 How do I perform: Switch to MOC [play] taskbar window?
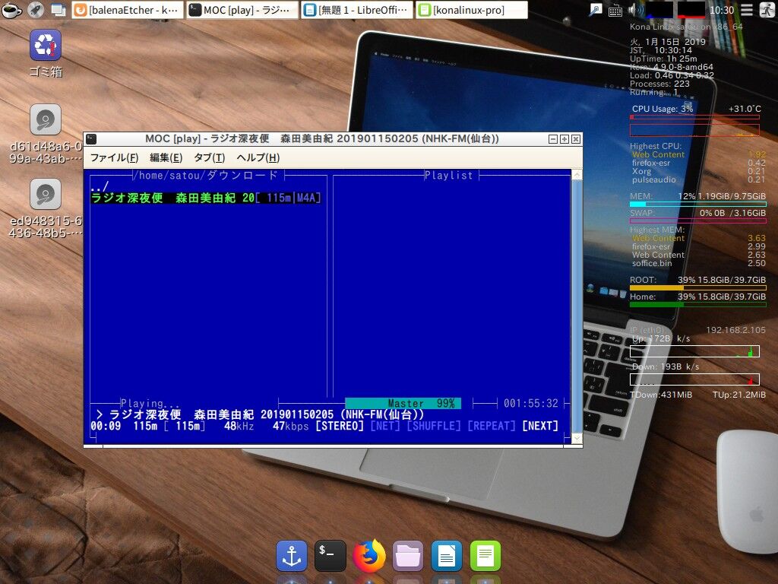[242, 9]
